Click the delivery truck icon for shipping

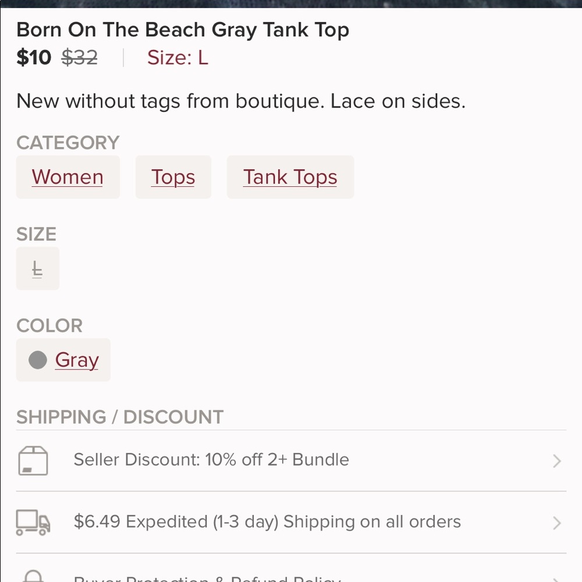pos(33,523)
